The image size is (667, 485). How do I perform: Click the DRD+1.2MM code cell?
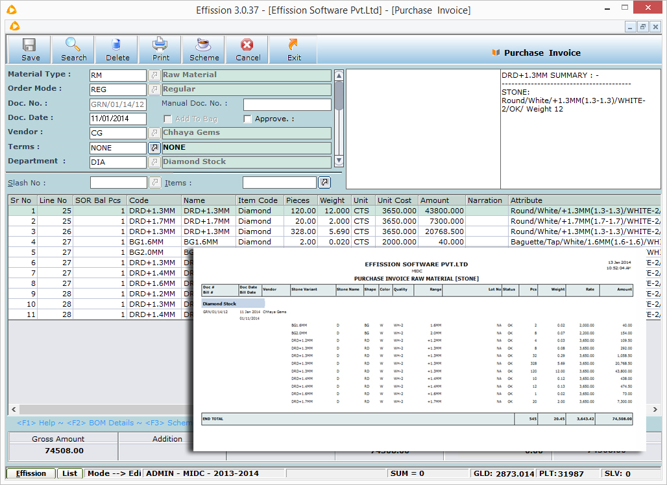154,294
